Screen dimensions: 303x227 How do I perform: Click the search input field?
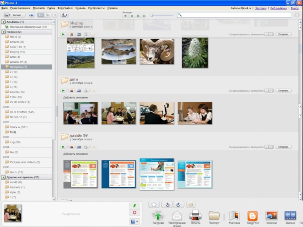point(234,15)
